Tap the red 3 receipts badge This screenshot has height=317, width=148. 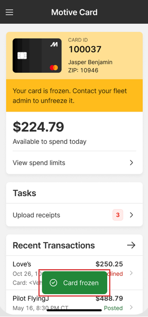(x=118, y=215)
